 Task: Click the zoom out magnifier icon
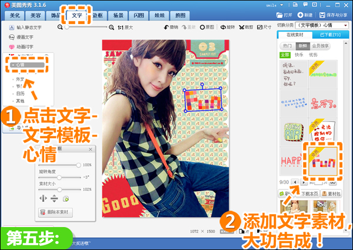60,27
